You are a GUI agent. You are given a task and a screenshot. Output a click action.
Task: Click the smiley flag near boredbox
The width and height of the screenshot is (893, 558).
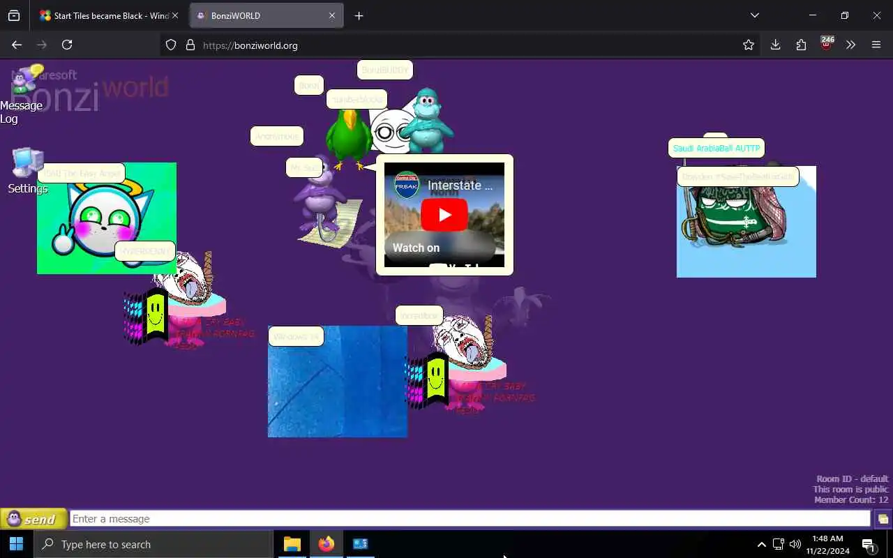click(428, 379)
